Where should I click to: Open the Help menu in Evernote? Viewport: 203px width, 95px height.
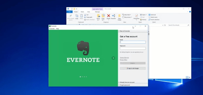(x=57, y=29)
